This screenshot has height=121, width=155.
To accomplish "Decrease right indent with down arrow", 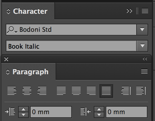I will (x=99, y=115).
